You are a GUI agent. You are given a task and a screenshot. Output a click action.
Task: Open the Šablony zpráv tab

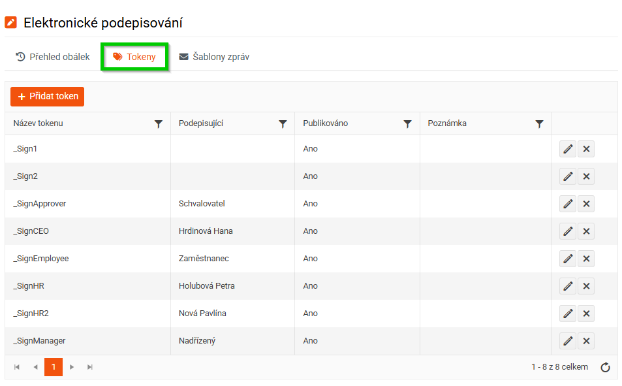214,57
